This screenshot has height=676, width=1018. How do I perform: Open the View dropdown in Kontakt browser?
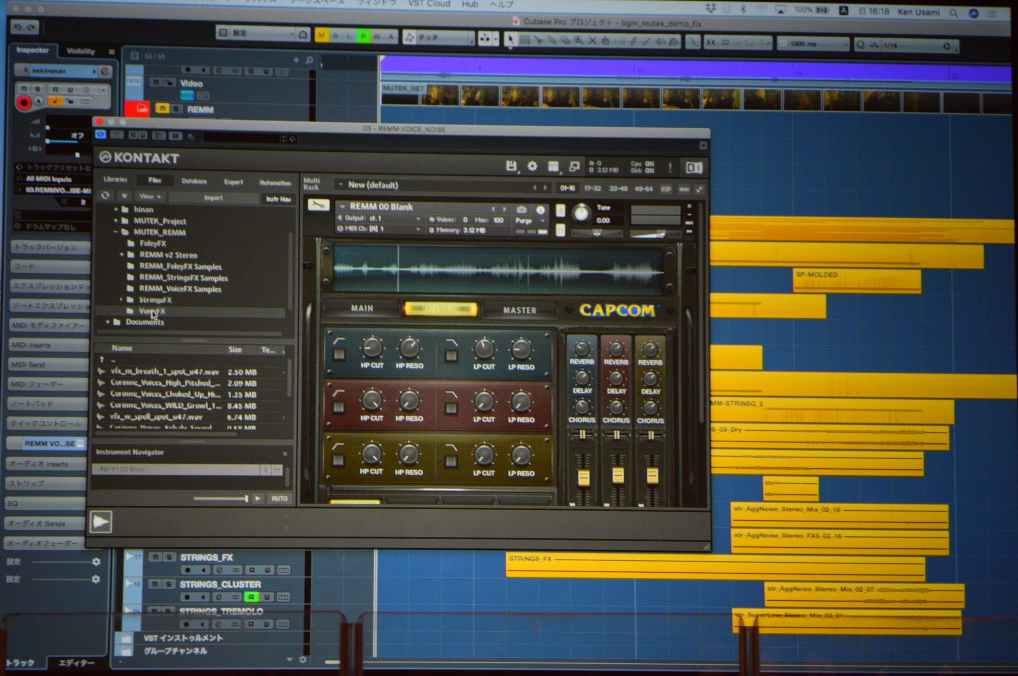150,196
